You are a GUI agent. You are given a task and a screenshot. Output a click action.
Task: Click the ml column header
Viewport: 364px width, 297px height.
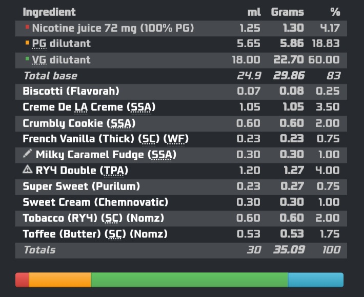pyautogui.click(x=254, y=12)
